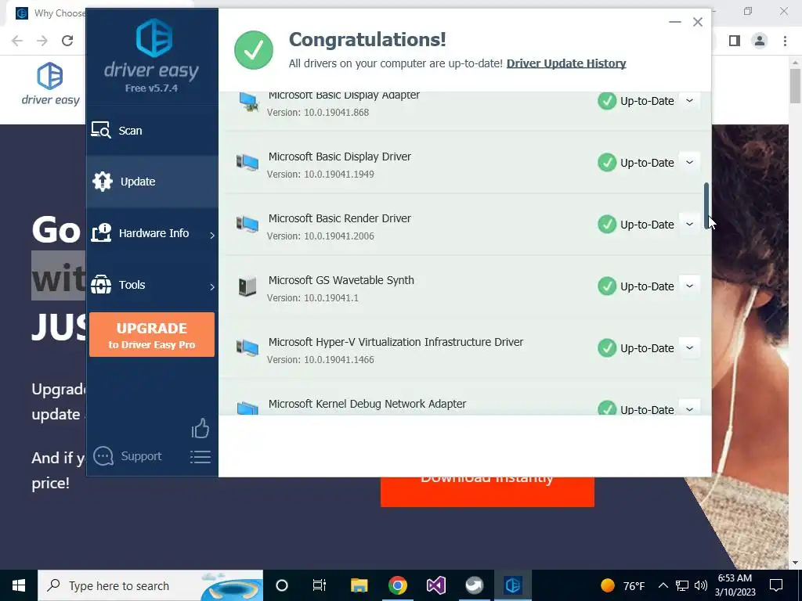
Task: Click the Support speech bubble icon
Action: tap(103, 456)
